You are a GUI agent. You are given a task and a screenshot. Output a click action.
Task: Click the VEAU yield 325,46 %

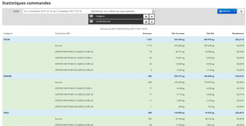coord(240,113)
